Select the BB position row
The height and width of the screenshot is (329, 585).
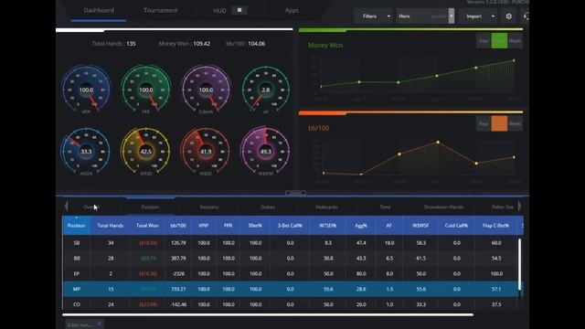point(291,258)
